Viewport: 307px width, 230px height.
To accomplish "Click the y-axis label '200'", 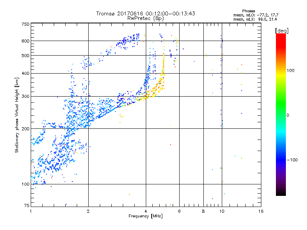I will pyautogui.click(x=25, y=129).
